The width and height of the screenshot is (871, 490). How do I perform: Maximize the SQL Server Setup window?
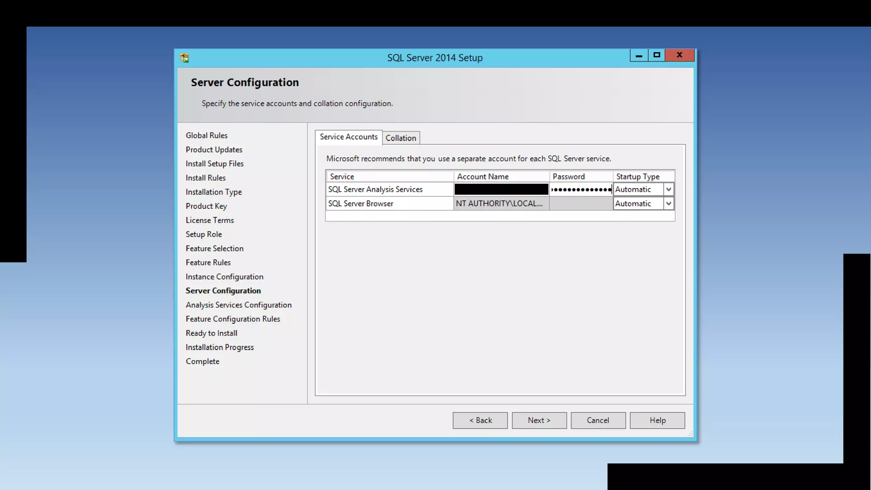tap(657, 55)
